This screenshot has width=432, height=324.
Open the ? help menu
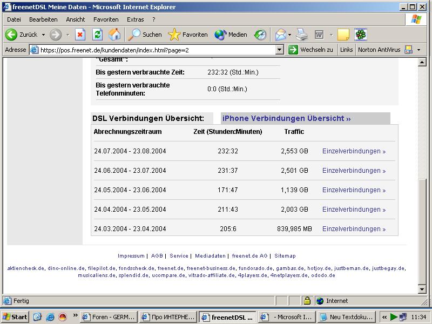[x=154, y=19]
